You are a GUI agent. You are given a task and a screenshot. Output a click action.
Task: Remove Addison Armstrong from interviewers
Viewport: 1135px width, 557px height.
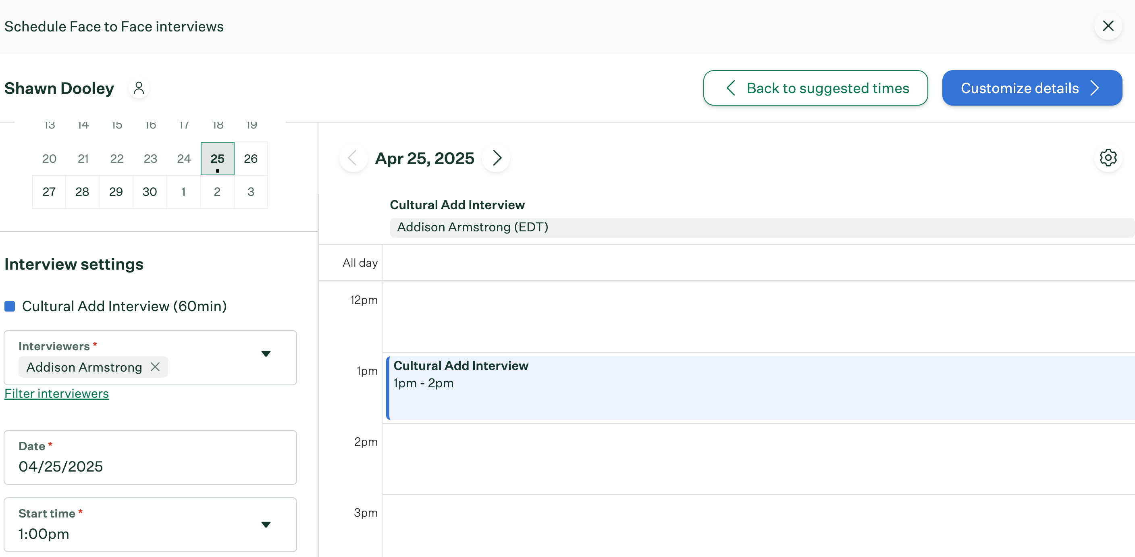(x=155, y=367)
